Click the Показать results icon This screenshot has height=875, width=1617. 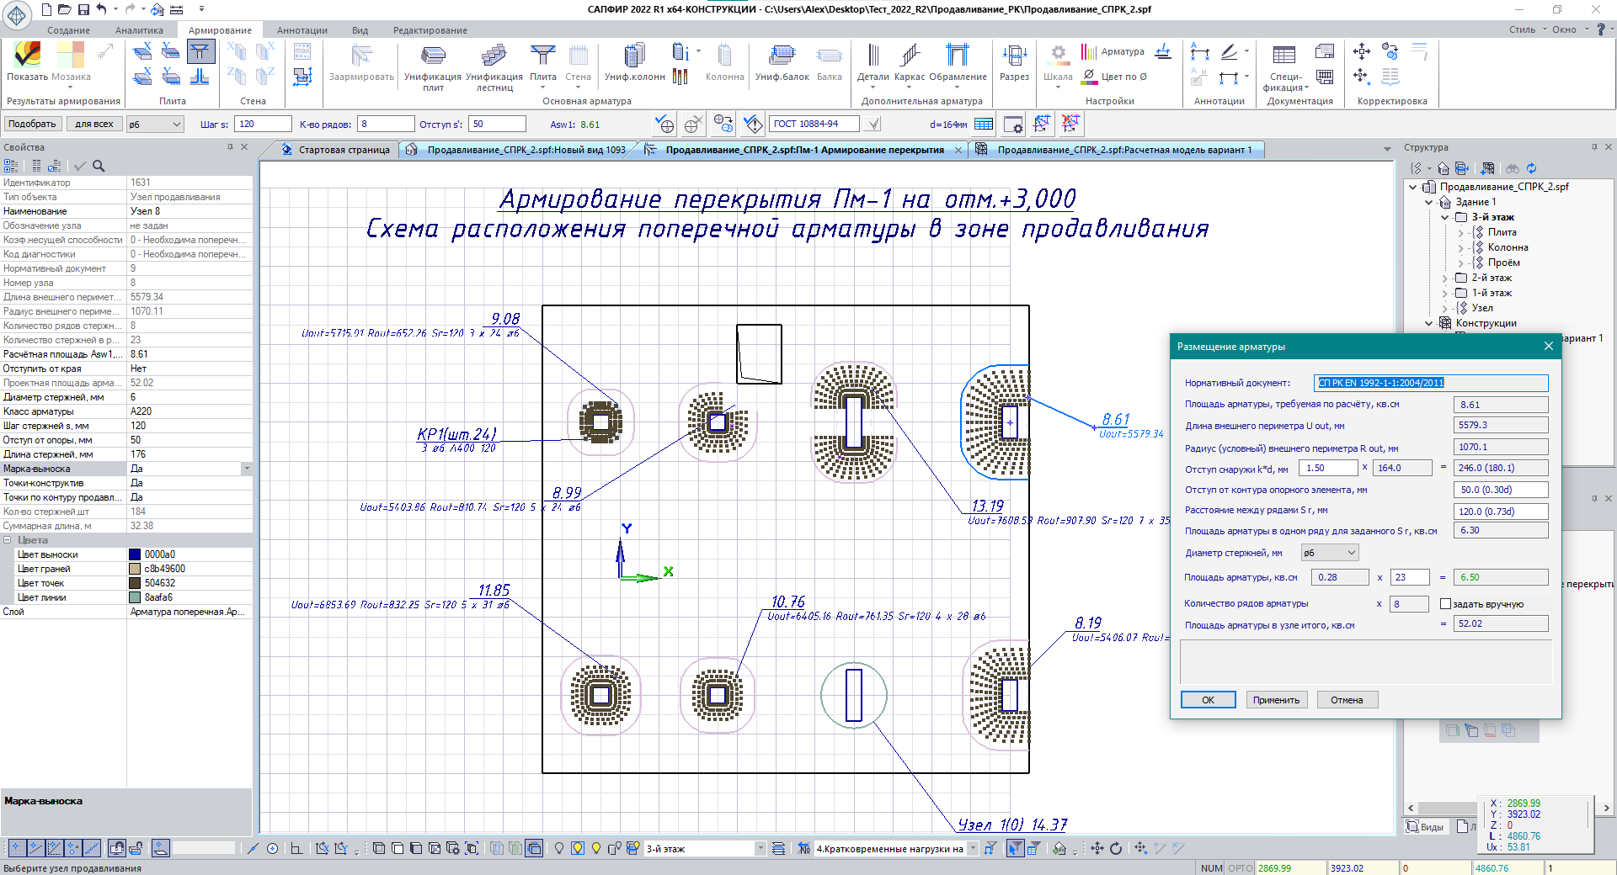point(28,61)
